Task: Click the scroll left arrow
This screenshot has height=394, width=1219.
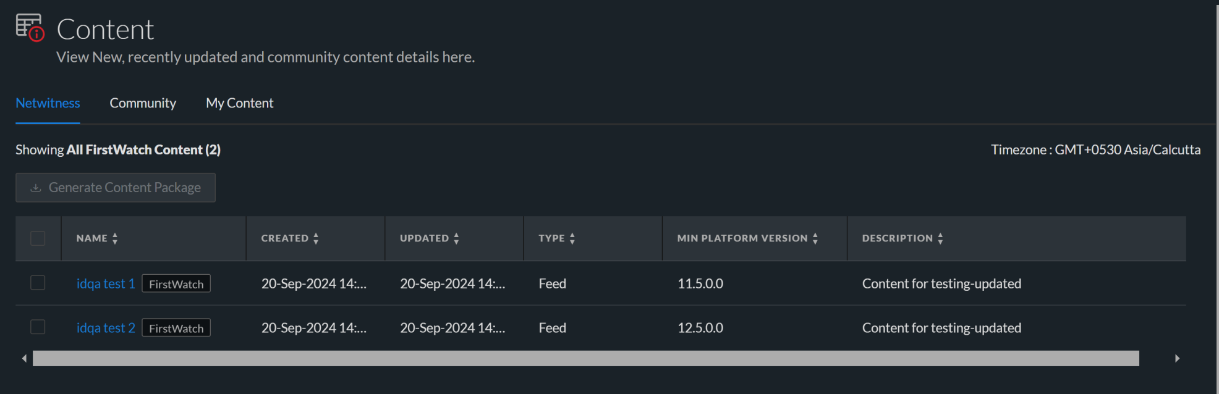Action: point(24,358)
